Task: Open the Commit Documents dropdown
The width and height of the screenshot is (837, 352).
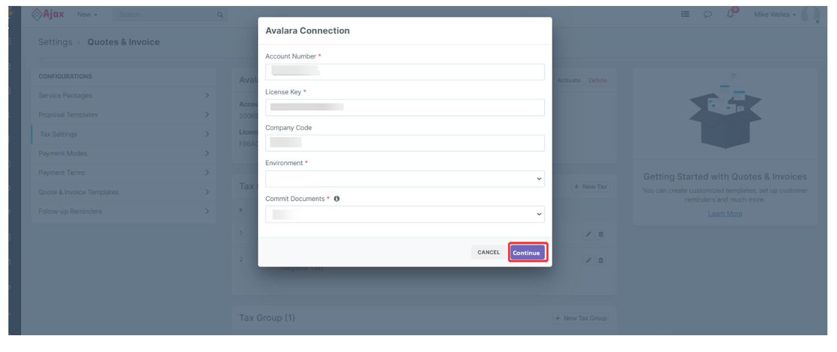Action: tap(405, 214)
